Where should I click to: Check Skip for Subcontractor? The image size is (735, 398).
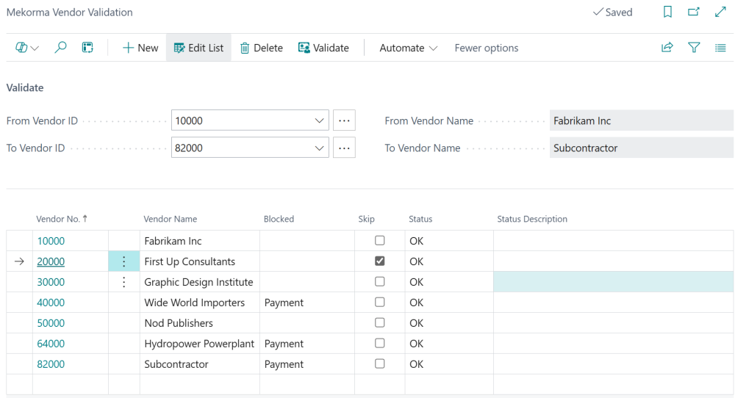380,363
